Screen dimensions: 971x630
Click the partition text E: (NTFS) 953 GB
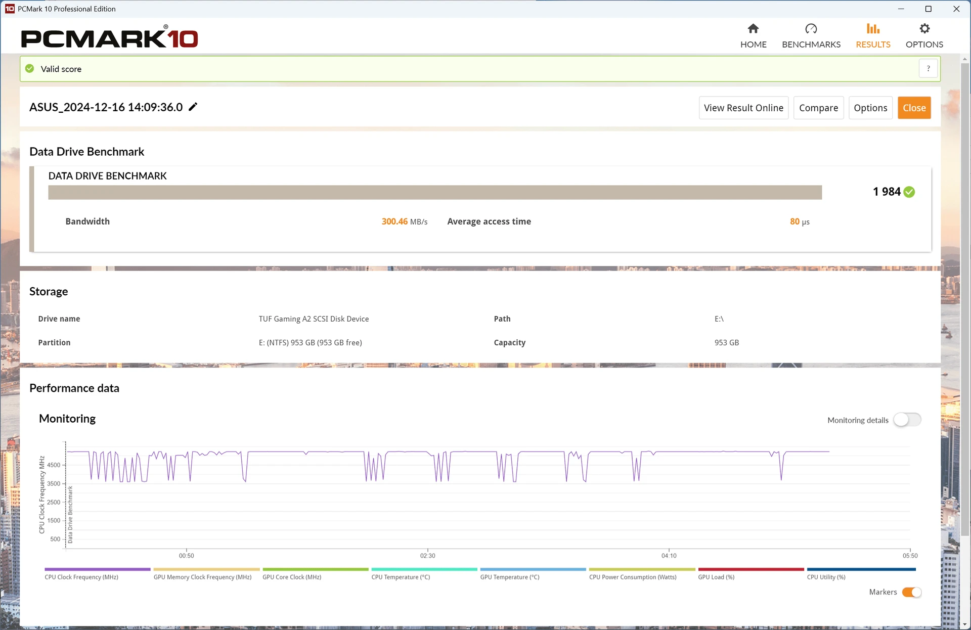tap(310, 342)
